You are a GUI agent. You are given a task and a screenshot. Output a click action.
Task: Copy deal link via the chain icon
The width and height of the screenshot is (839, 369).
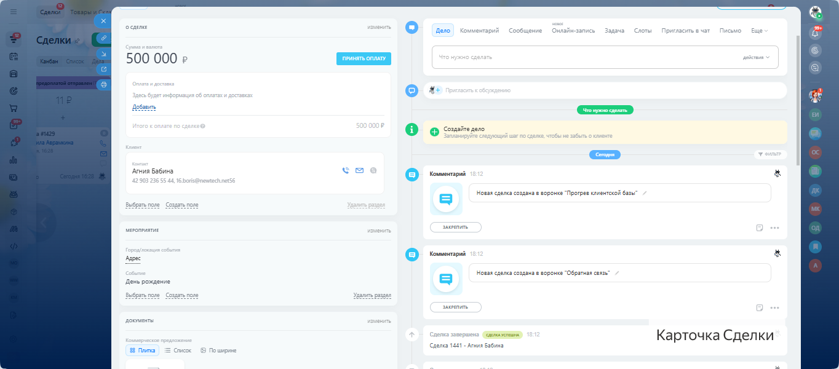pyautogui.click(x=103, y=38)
